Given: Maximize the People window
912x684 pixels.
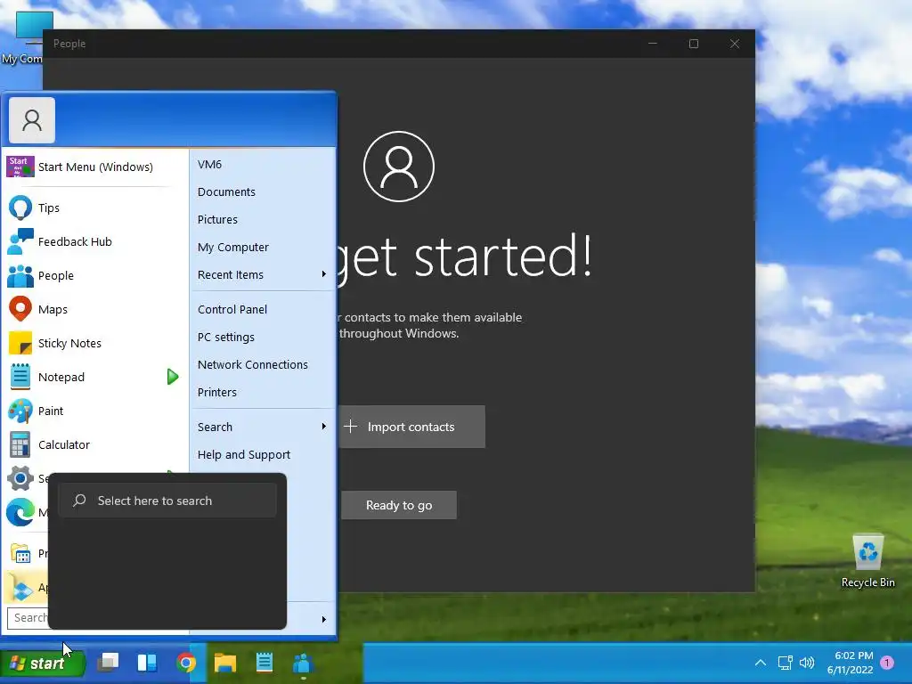Looking at the screenshot, I should tap(693, 44).
